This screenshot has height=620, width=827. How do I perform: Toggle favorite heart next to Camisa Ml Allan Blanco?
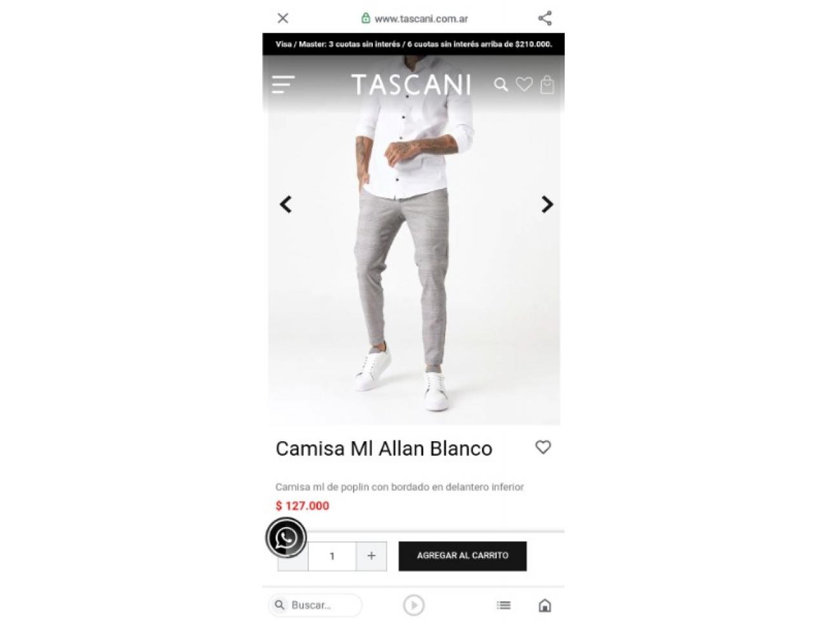(x=543, y=447)
